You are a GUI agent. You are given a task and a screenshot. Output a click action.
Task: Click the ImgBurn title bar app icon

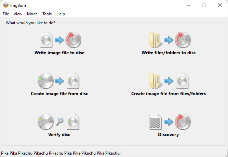(5, 5)
